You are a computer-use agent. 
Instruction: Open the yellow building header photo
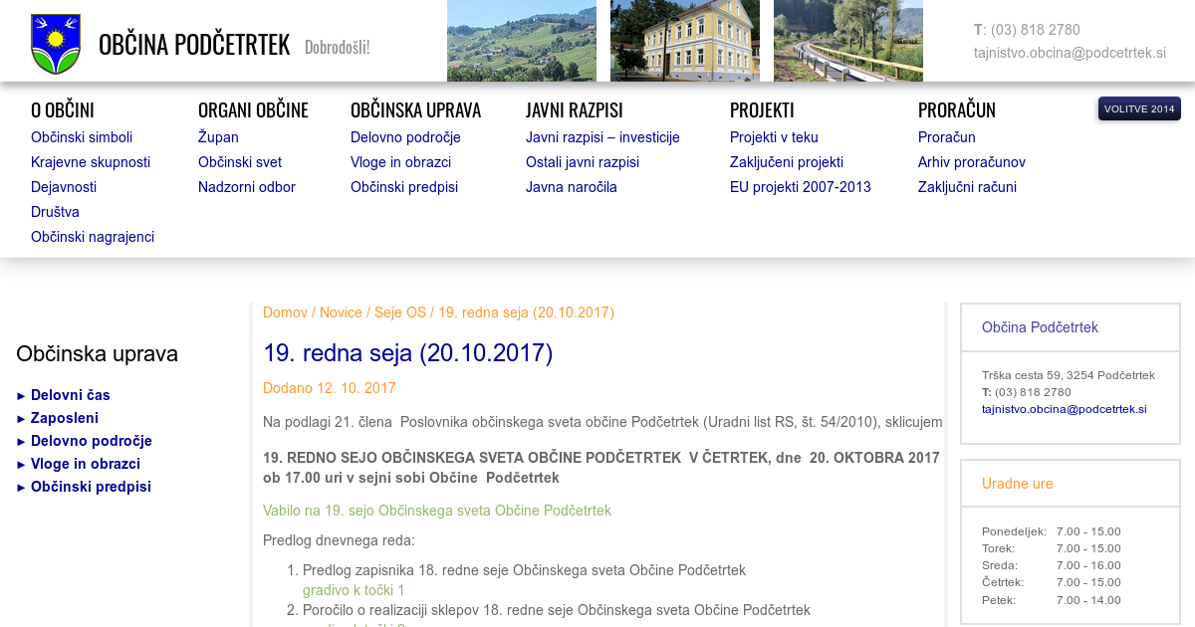(684, 41)
